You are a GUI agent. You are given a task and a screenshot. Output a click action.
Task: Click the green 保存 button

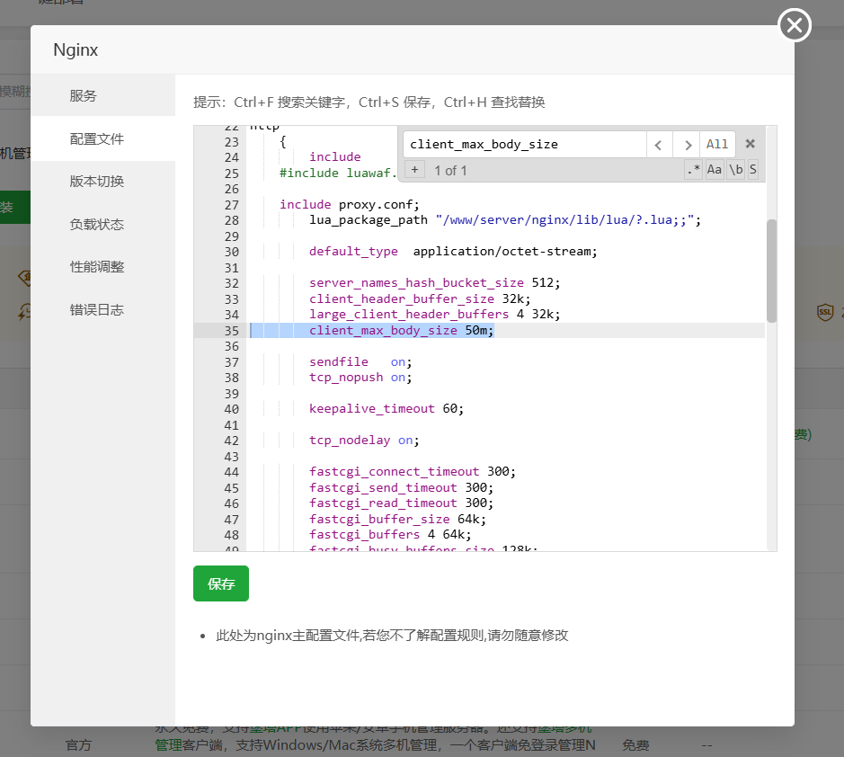click(x=221, y=583)
